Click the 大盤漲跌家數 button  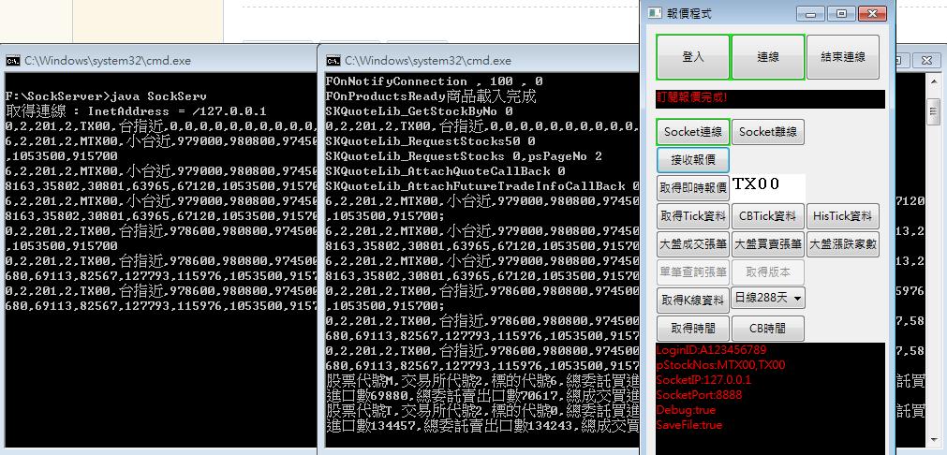(842, 244)
